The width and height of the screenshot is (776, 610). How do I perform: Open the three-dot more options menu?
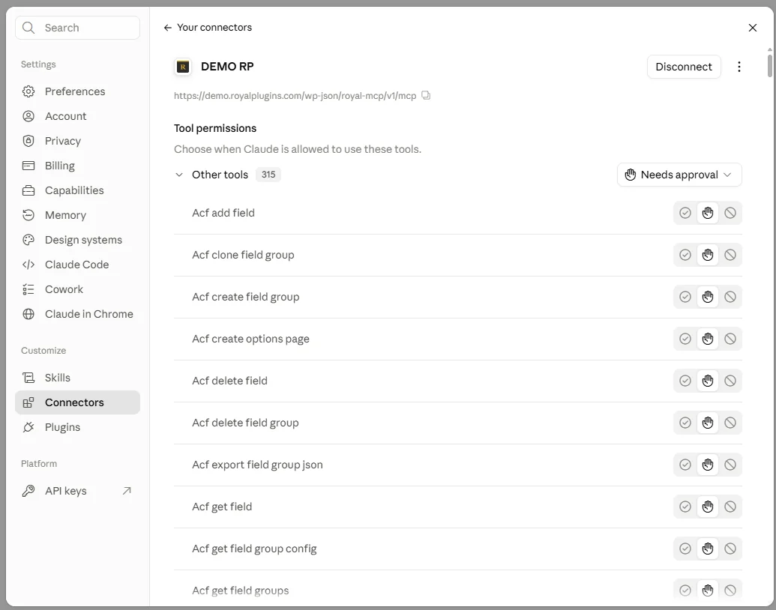pyautogui.click(x=739, y=67)
